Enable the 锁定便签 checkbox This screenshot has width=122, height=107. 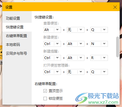click(x=45, y=99)
